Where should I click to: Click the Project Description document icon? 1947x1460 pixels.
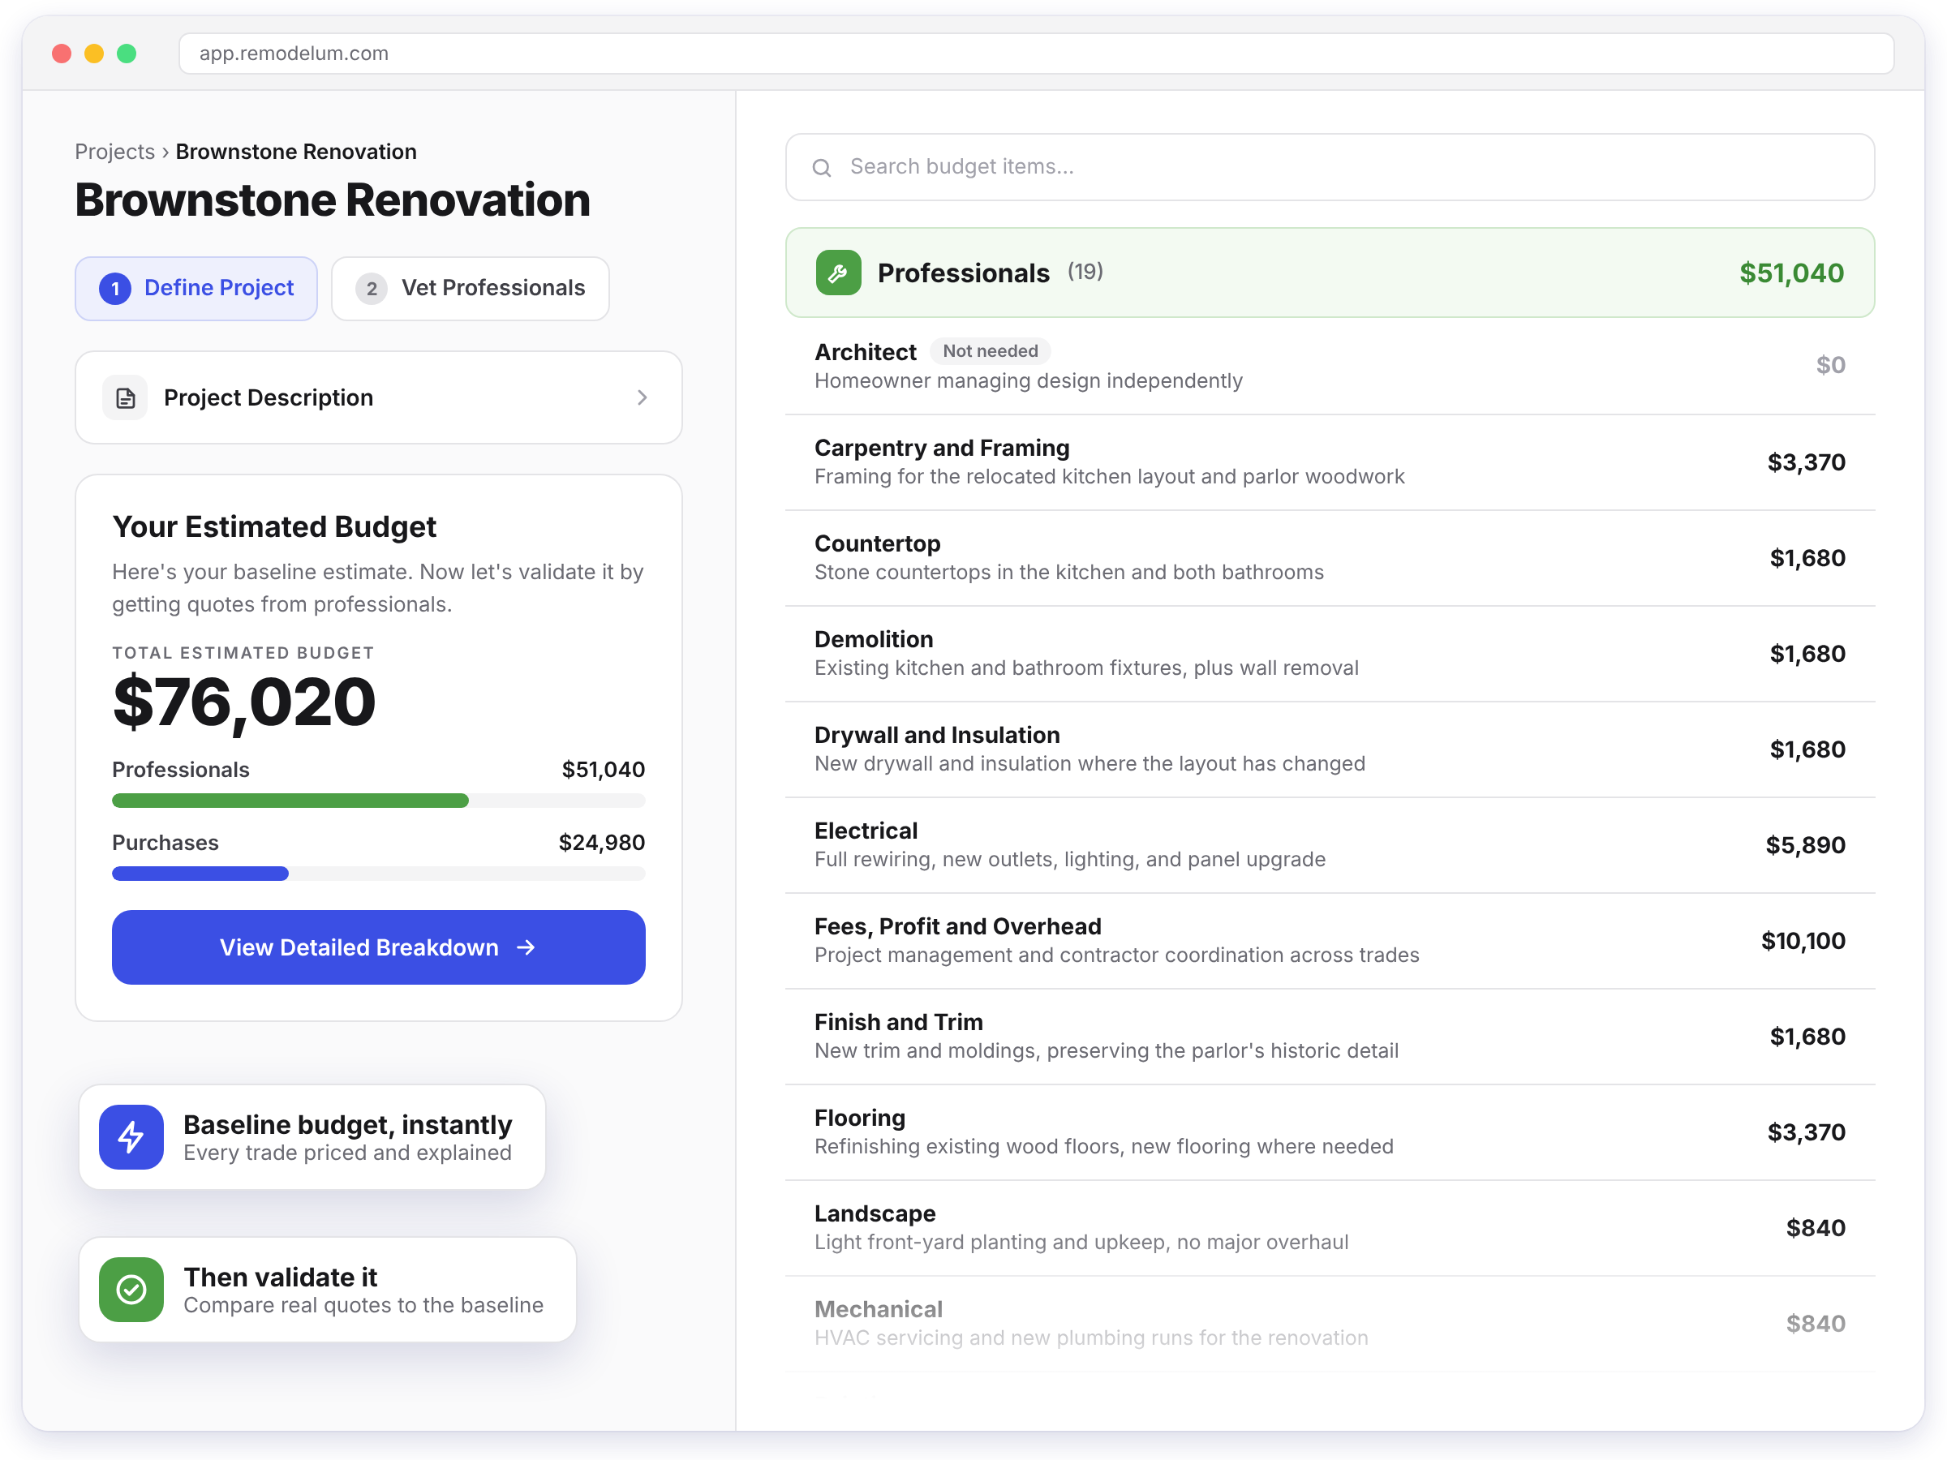click(125, 397)
